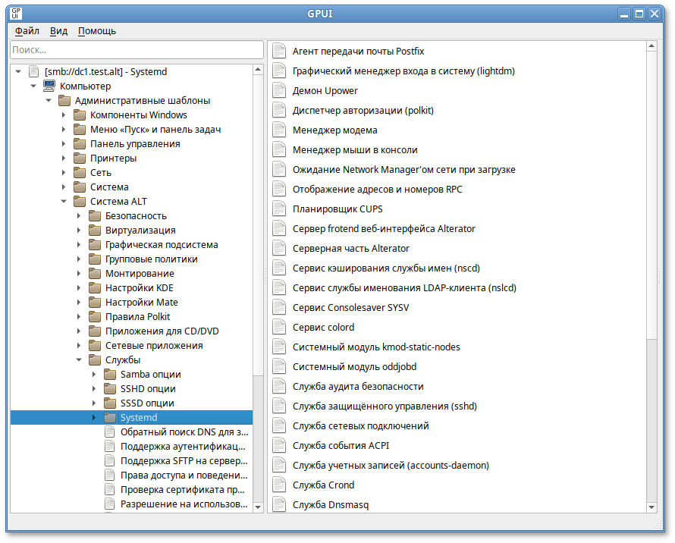Click the root policy file icon for smb://dc1.test.alt
The image size is (675, 543).
coord(33,71)
